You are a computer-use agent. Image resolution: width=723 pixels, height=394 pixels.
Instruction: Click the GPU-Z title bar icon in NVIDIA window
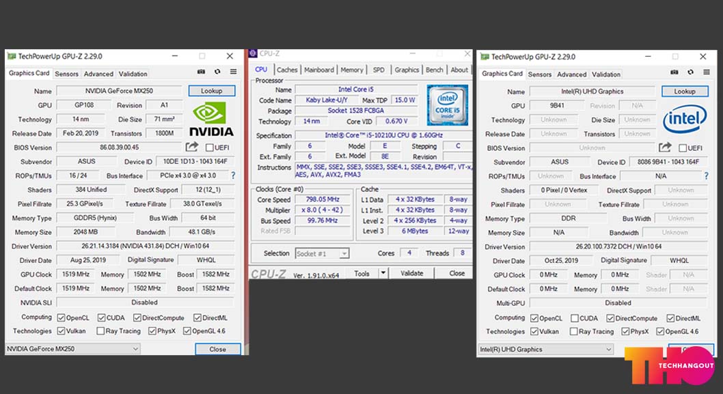11,56
